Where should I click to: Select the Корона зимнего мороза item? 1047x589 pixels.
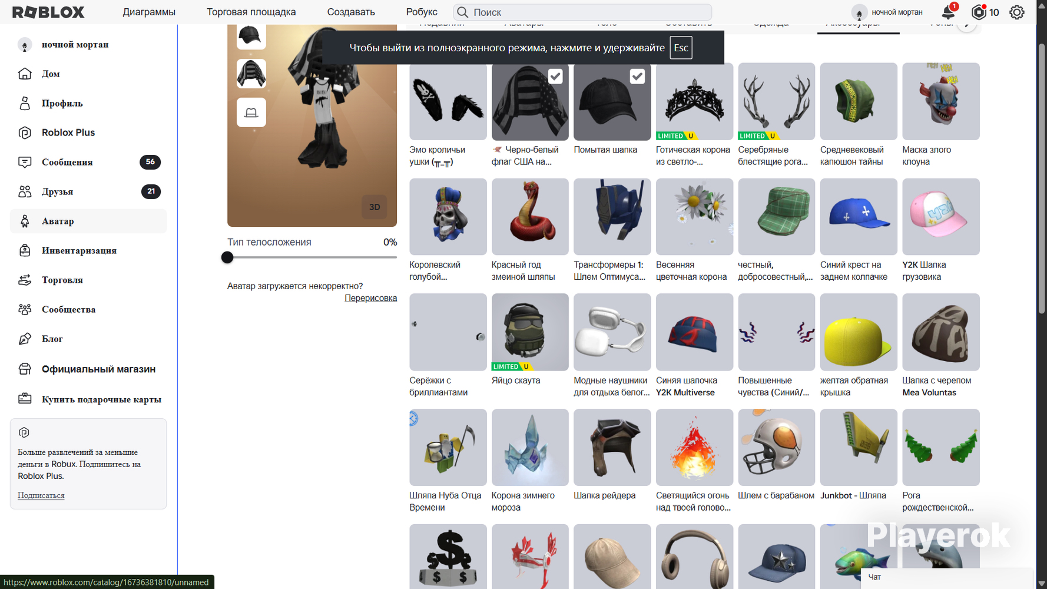(530, 448)
